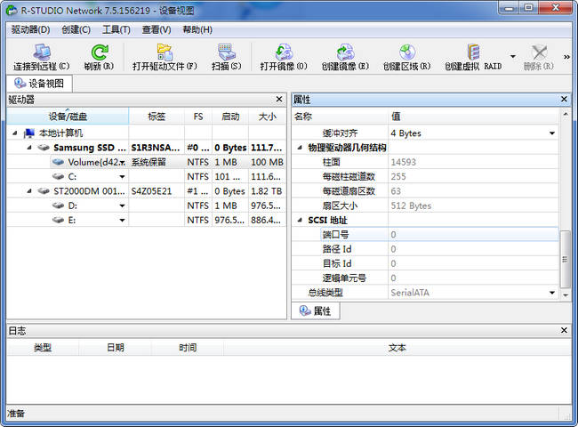The height and width of the screenshot is (427, 578).
Task: Click the D: partition icon
Action: (x=58, y=205)
